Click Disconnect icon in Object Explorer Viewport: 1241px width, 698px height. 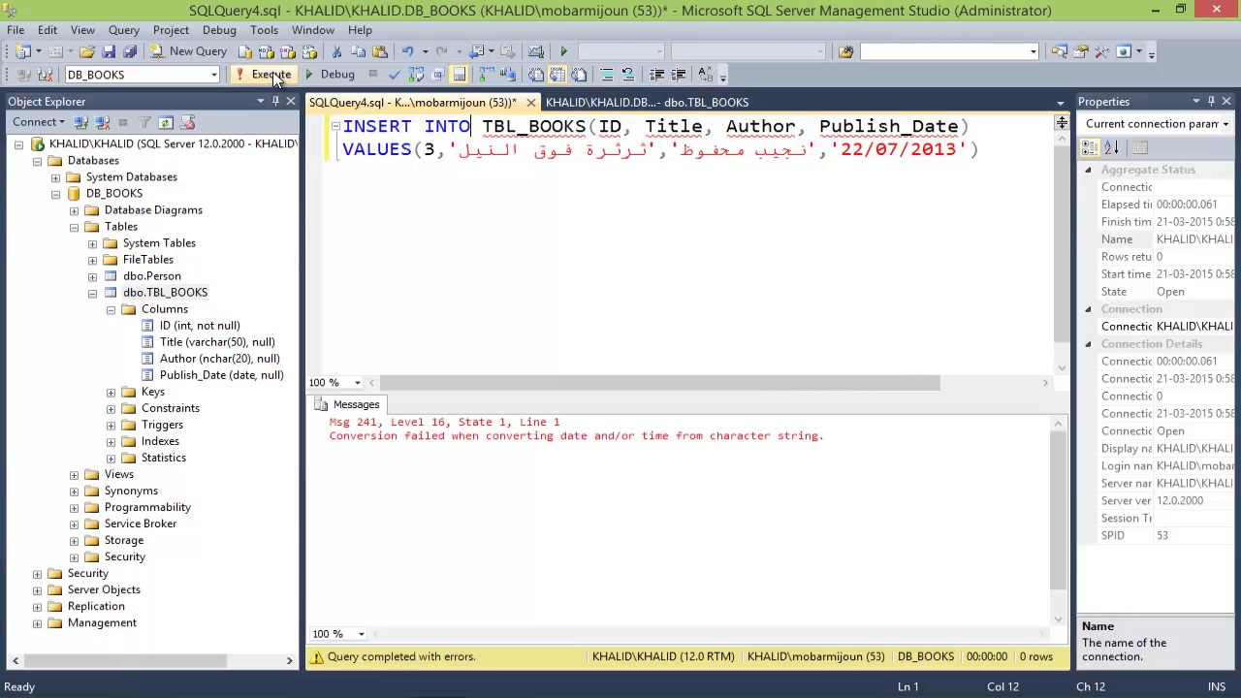[102, 122]
